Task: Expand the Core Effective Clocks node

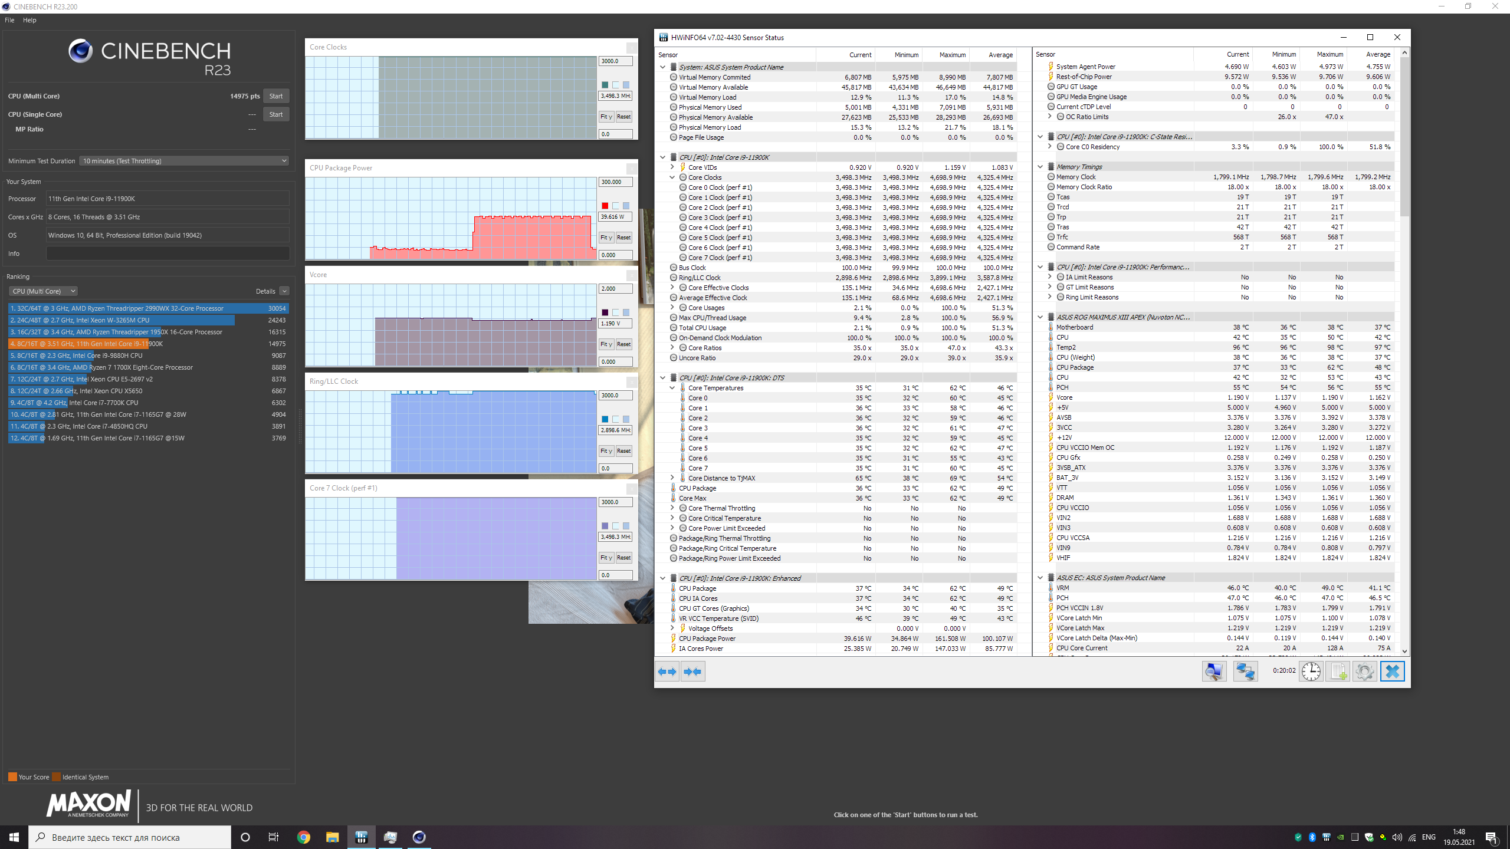Action: pyautogui.click(x=672, y=288)
